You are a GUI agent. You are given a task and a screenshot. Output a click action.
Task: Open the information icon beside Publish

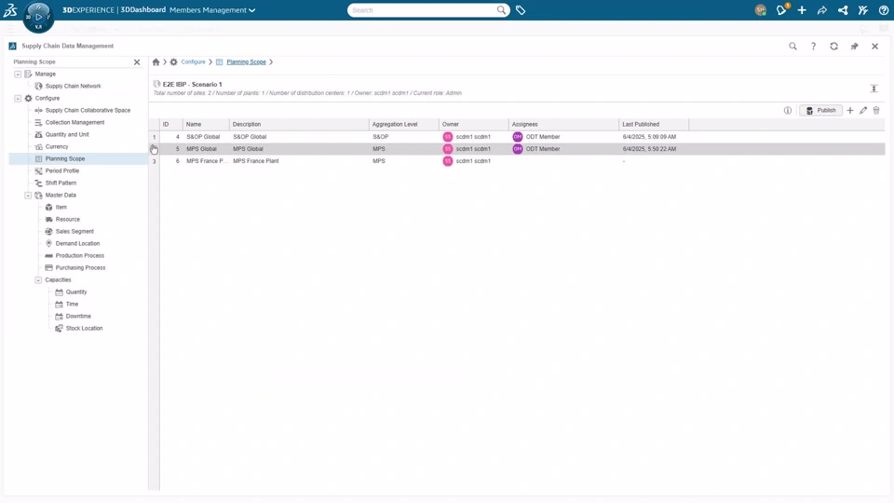[788, 111]
